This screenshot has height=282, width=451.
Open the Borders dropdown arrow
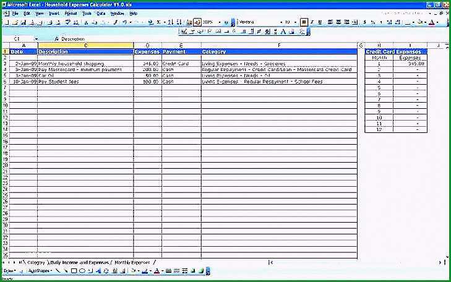[x=413, y=22]
